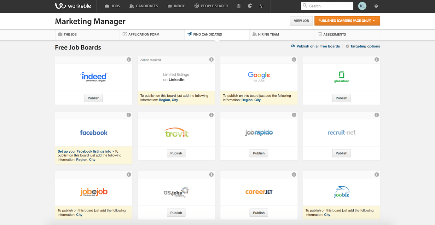The image size is (435, 225).
Task: Show info for the recruit.net board
Action: click(376, 115)
